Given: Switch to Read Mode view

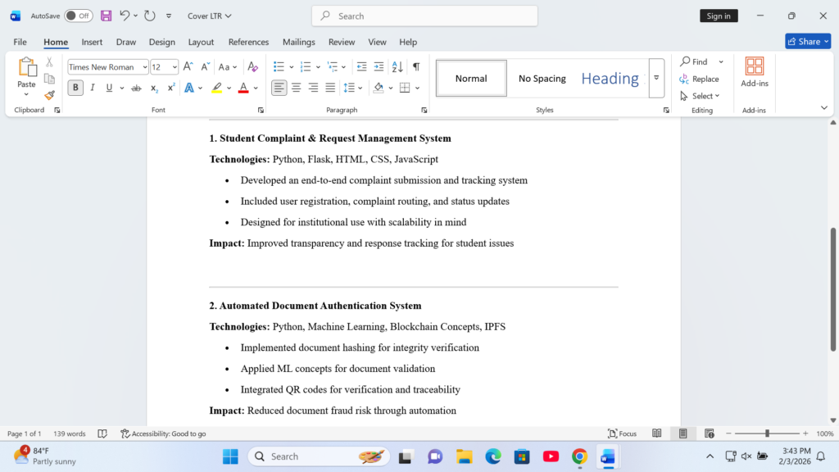Looking at the screenshot, I should tap(656, 433).
